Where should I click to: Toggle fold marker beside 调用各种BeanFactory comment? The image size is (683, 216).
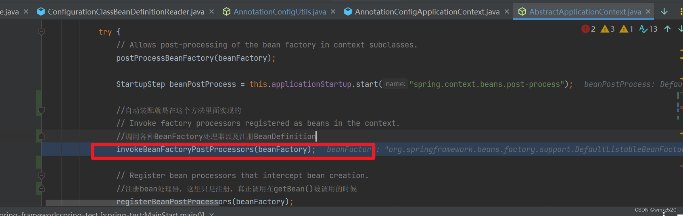point(41,136)
